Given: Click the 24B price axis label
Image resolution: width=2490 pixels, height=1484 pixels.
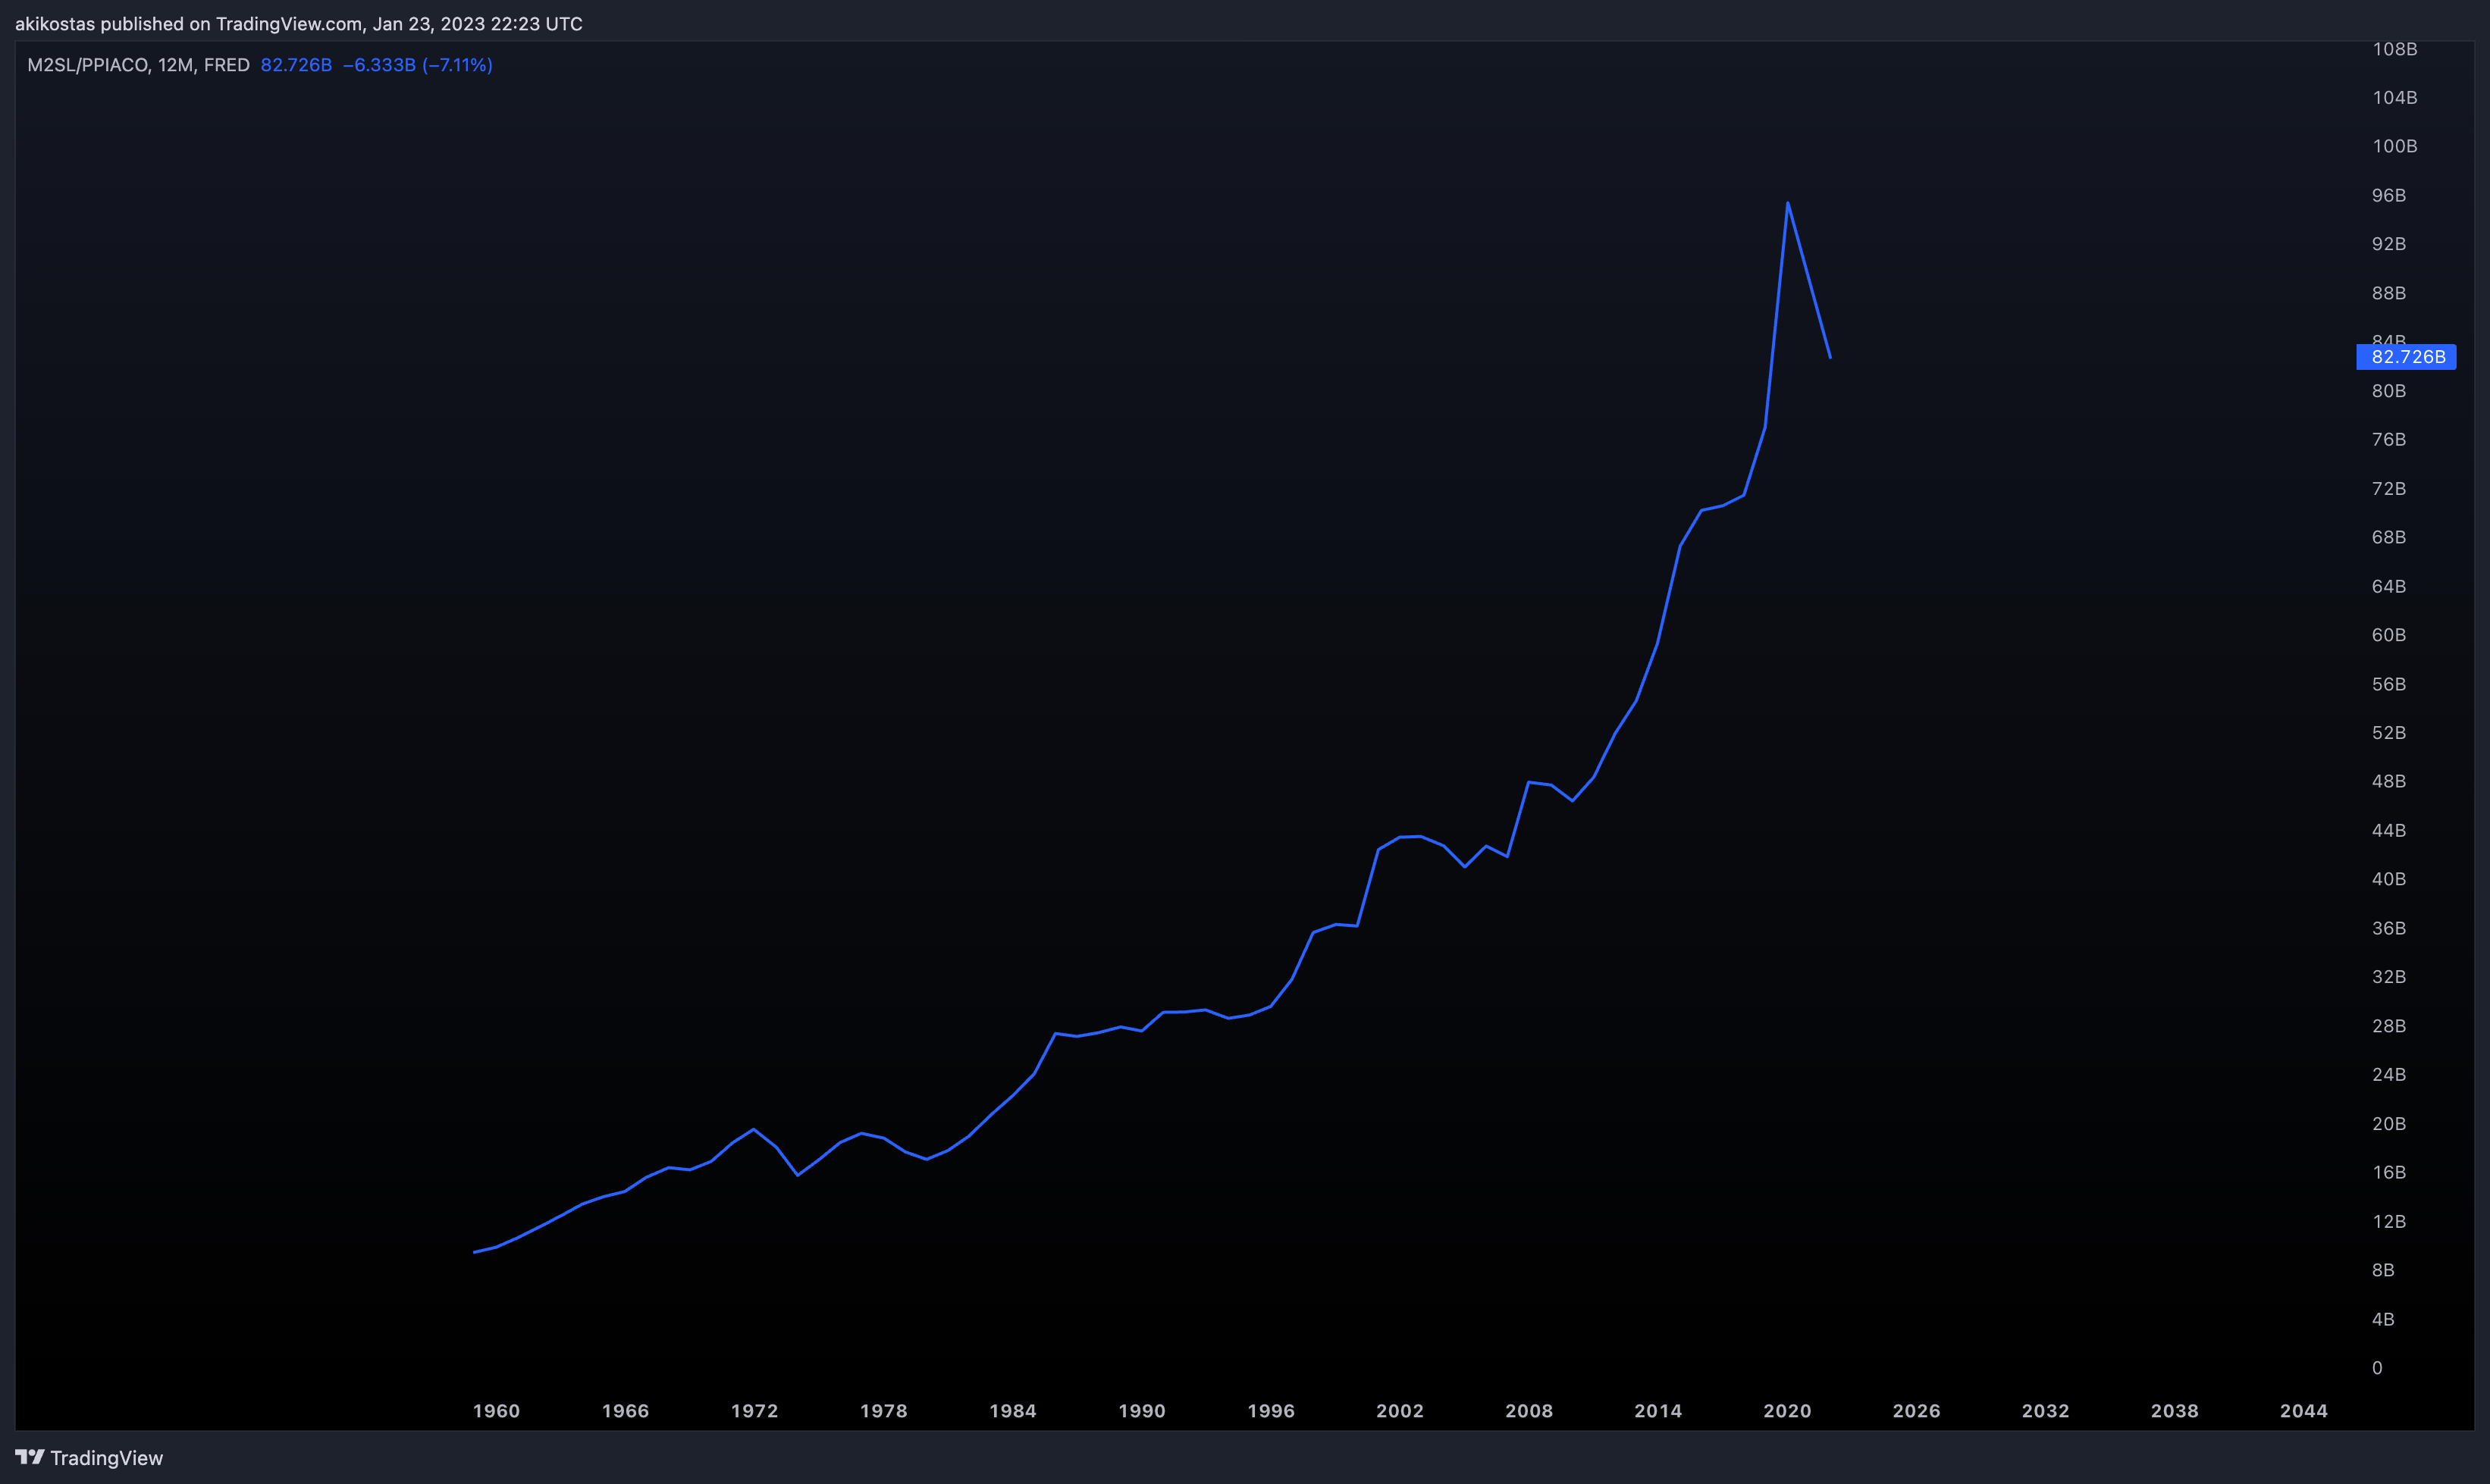Looking at the screenshot, I should tap(2388, 1074).
